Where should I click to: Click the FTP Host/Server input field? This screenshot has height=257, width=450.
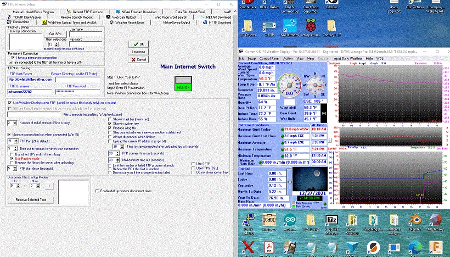pyautogui.click(x=30, y=80)
